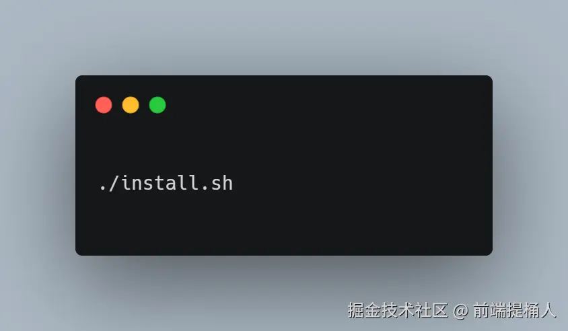Click the 前端 characters in the watermark

click(489, 310)
